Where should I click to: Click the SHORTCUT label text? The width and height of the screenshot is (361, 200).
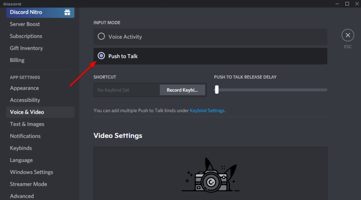click(x=105, y=77)
